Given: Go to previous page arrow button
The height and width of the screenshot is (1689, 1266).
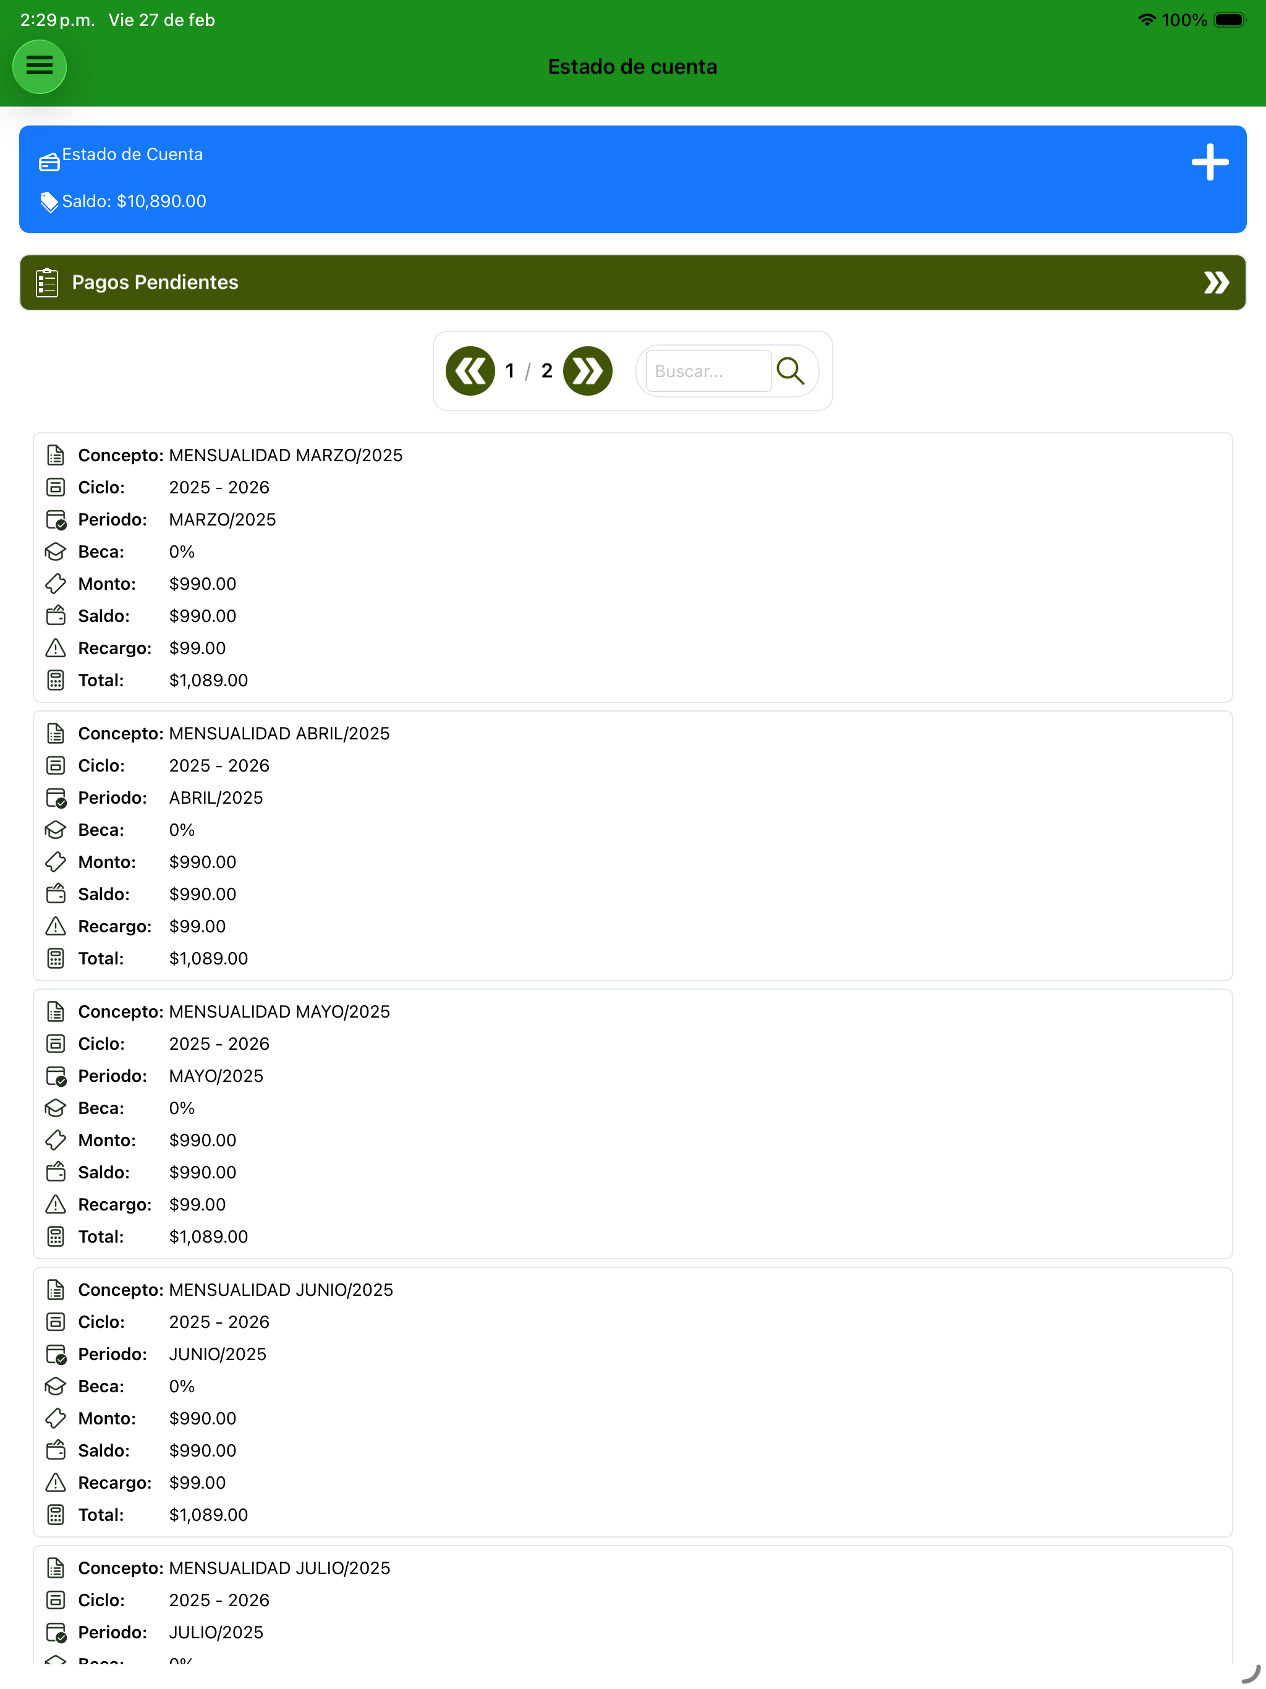Looking at the screenshot, I should 470,371.
